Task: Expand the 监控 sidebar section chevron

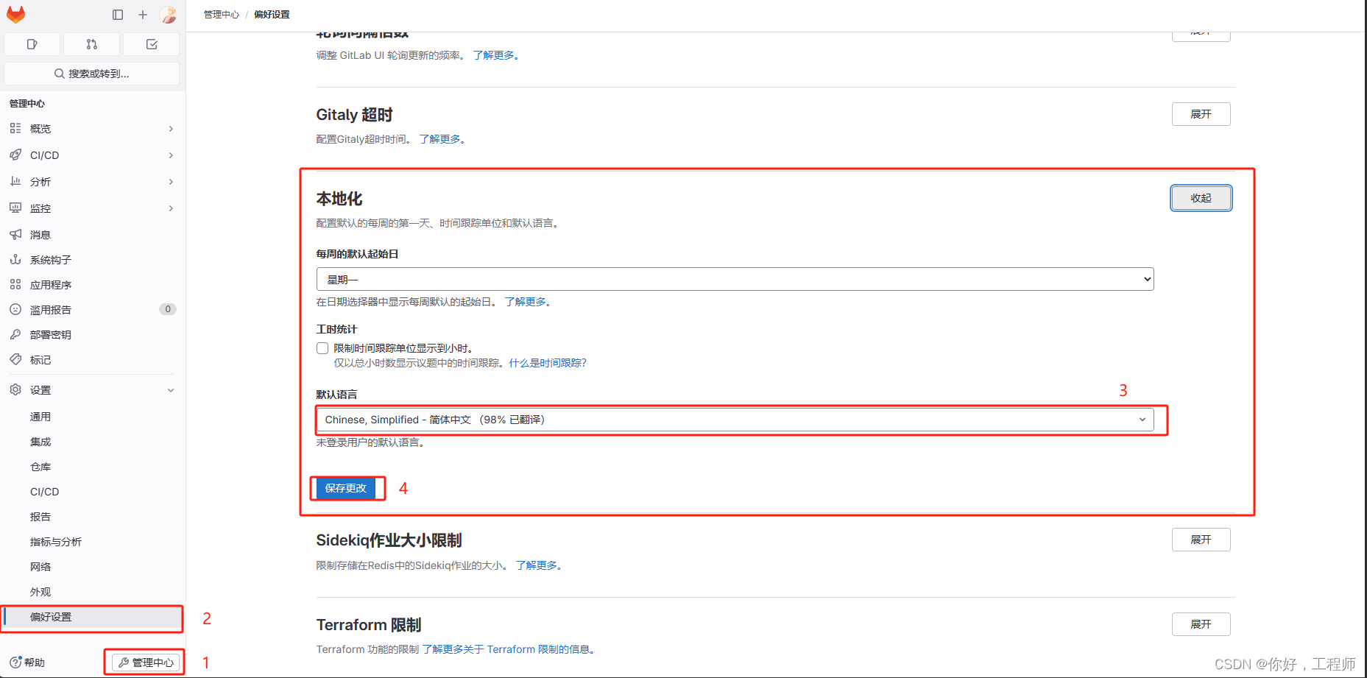Action: (x=171, y=208)
